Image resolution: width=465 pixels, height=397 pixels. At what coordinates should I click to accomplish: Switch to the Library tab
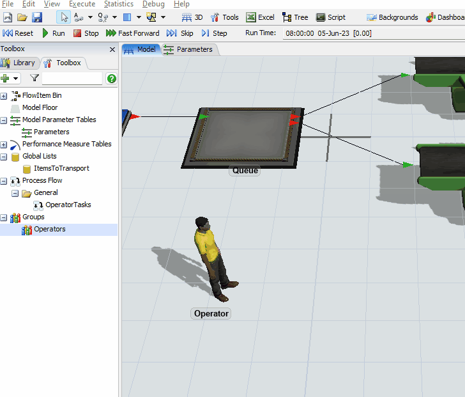[19, 63]
